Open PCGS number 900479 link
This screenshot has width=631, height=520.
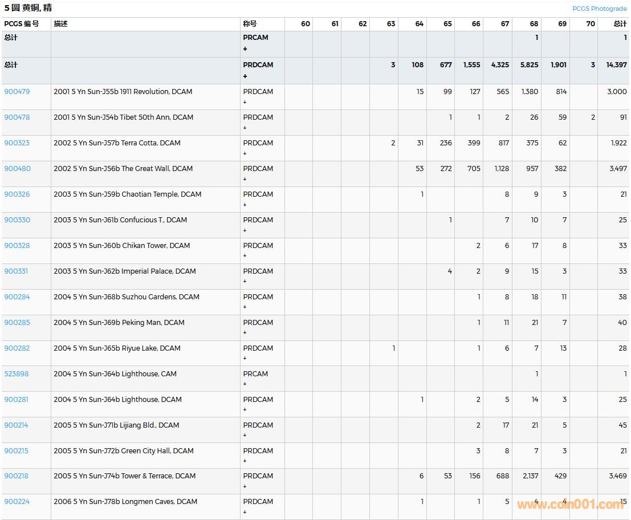17,92
